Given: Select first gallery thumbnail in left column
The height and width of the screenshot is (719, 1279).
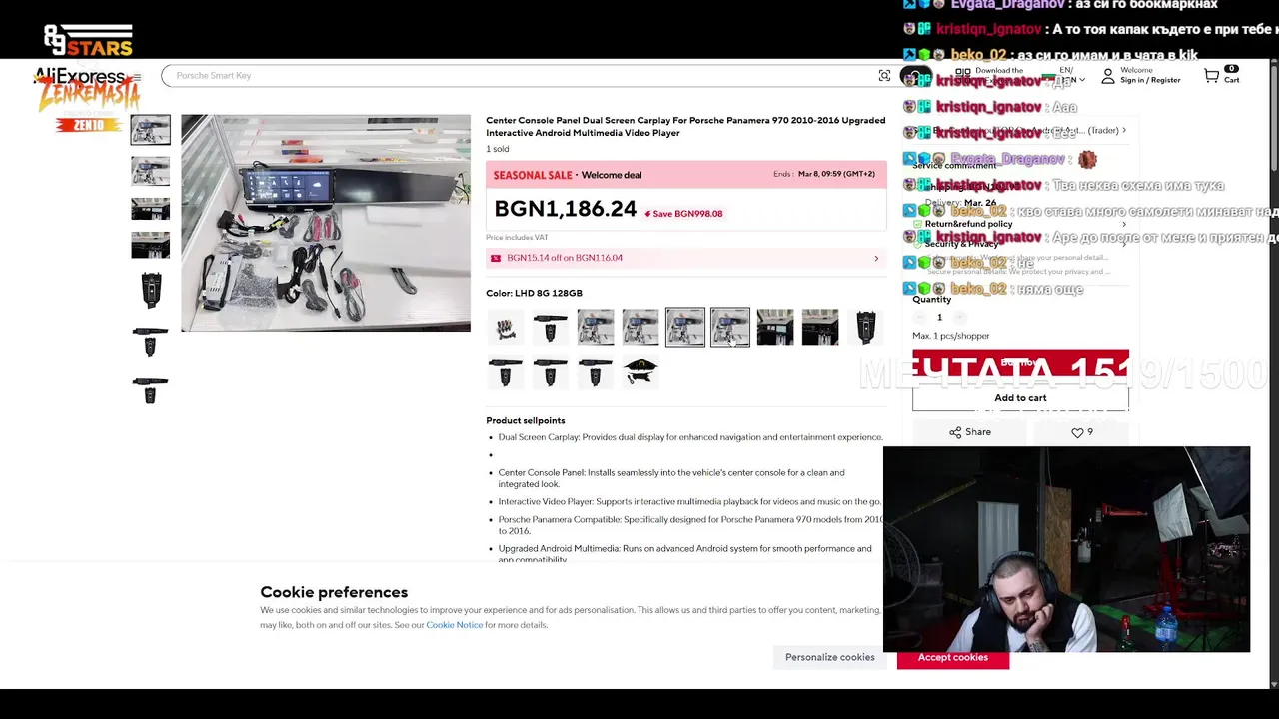Looking at the screenshot, I should [150, 130].
